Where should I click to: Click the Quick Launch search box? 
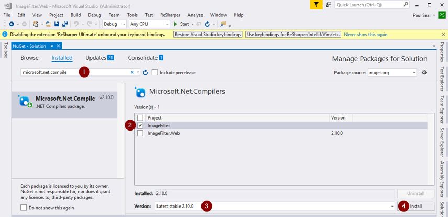click(x=368, y=5)
